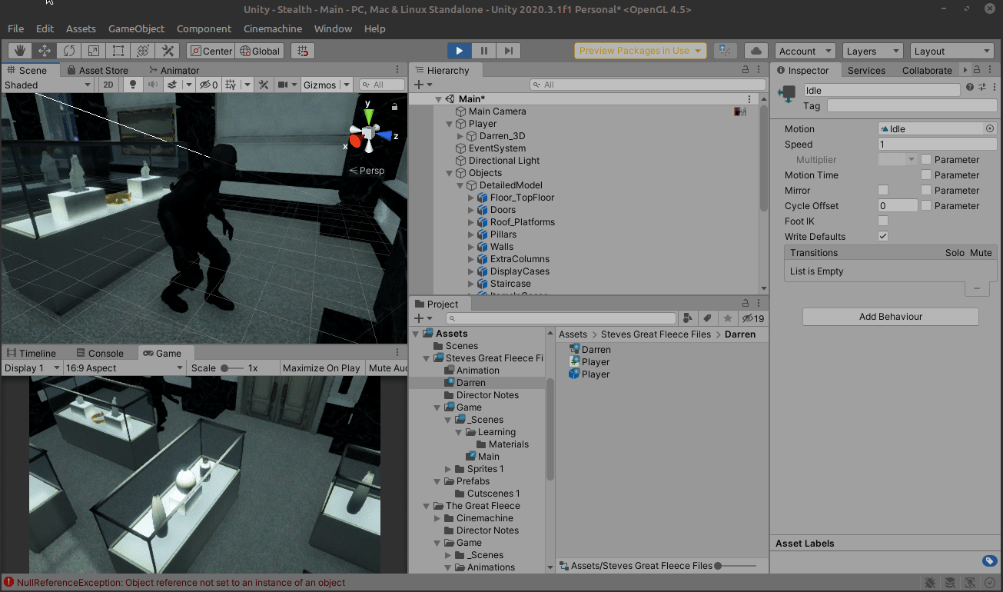Viewport: 1003px width, 592px height.
Task: Open the Cinemachine menu
Action: (273, 28)
